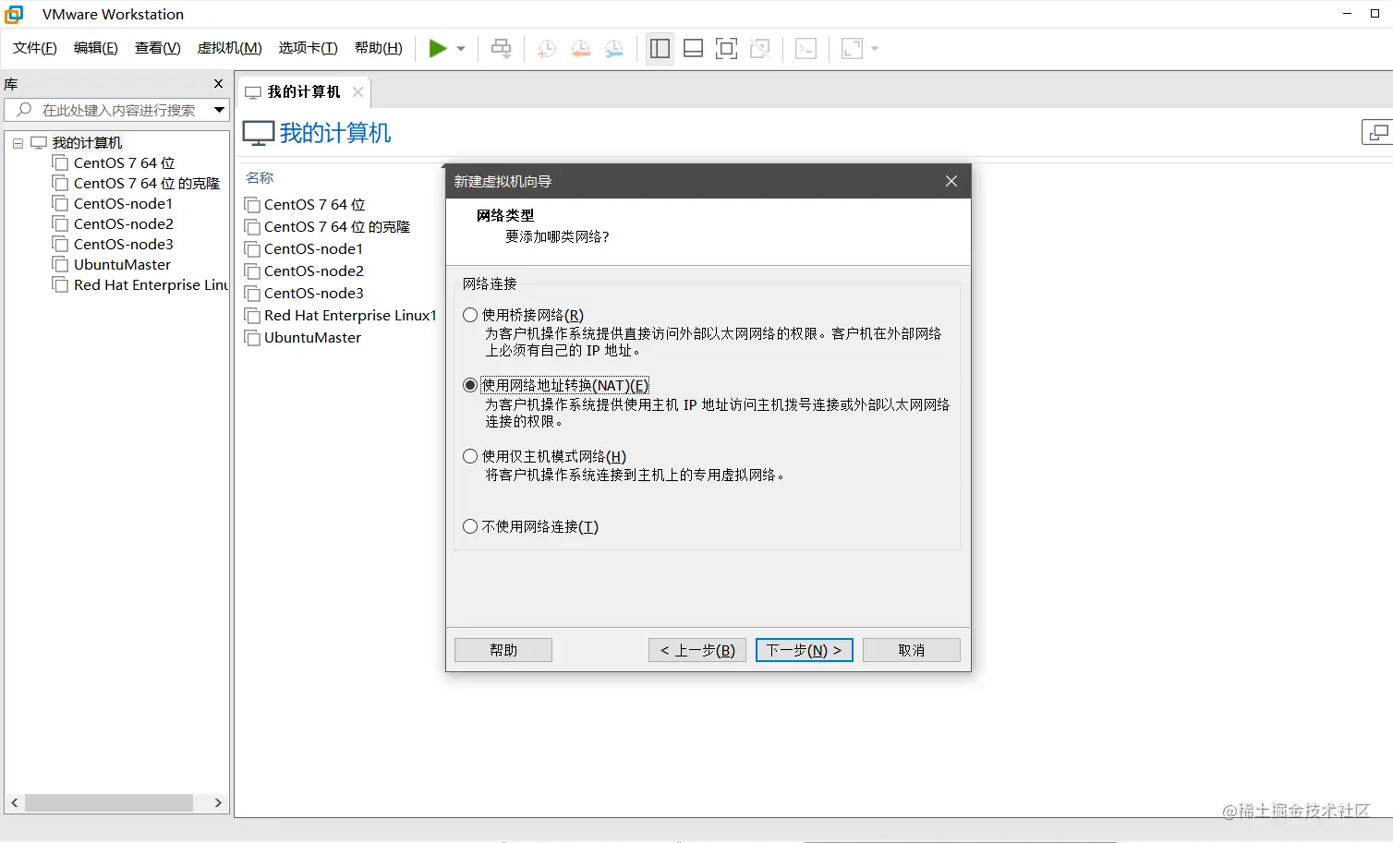Click the green Power On play icon

(438, 49)
